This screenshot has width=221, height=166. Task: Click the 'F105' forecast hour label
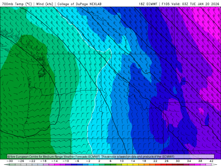pos(165,4)
